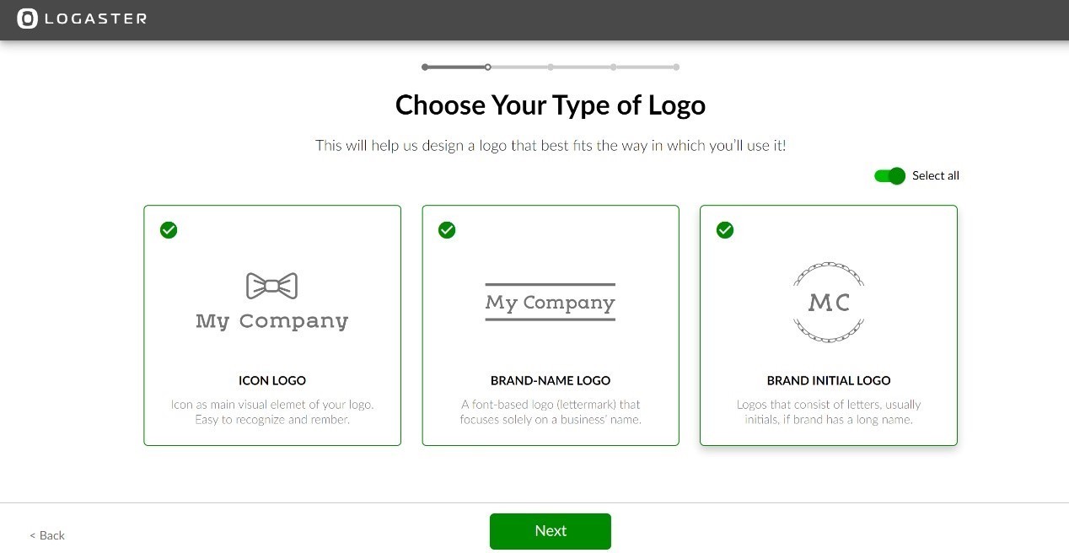Uncheck the Brand-Name Logo green checkmark
This screenshot has height=553, width=1069.
(447, 230)
